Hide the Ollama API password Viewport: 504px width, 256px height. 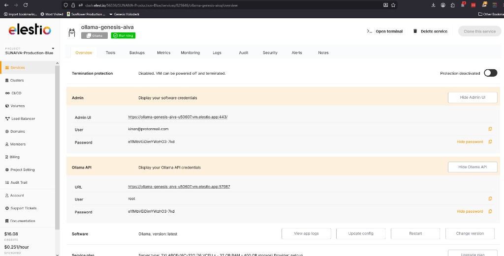pyautogui.click(x=470, y=212)
